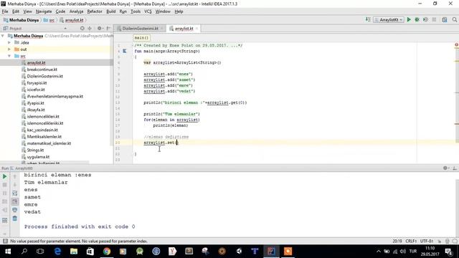Open Run panel settings gear
The height and width of the screenshot is (258, 459).
pos(445,168)
